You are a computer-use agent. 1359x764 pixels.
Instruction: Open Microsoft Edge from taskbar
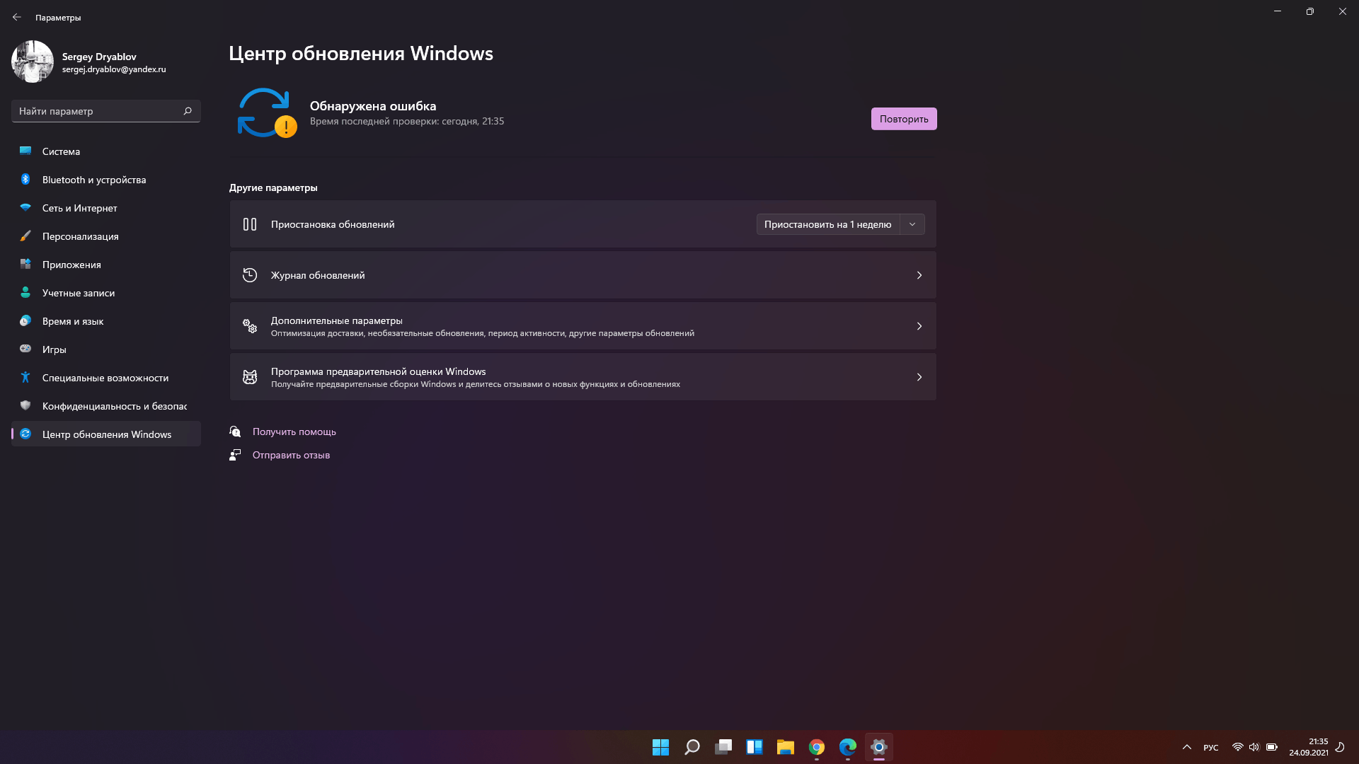(847, 747)
